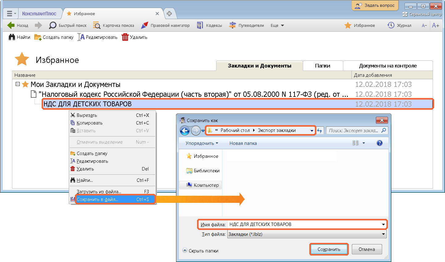Select Мои Закладки и Документы row
The height and width of the screenshot is (262, 445).
coord(222,84)
